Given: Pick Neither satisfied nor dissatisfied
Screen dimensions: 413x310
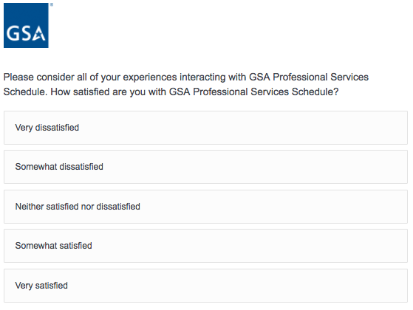Looking at the screenshot, I should 205,207.
